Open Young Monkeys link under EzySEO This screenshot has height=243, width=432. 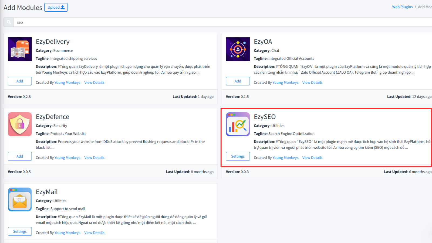tap(285, 157)
